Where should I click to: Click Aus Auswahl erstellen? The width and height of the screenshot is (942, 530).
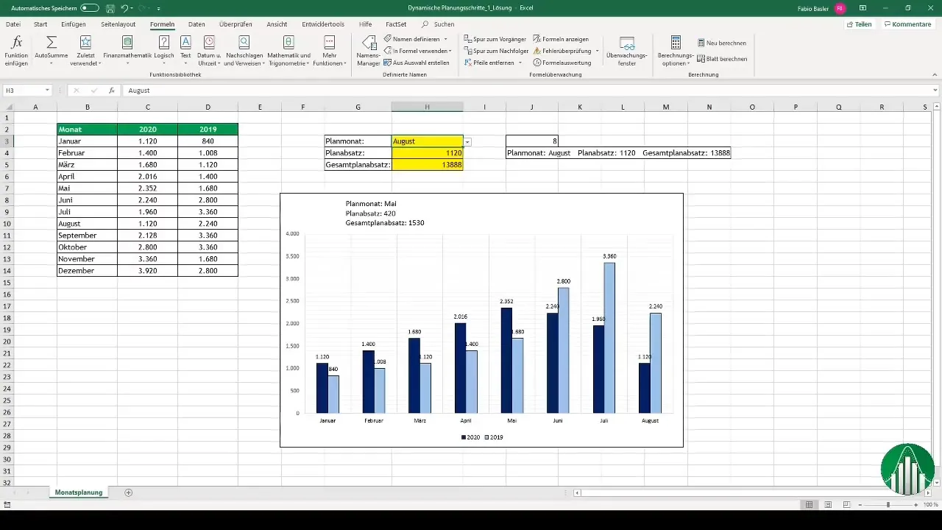417,63
